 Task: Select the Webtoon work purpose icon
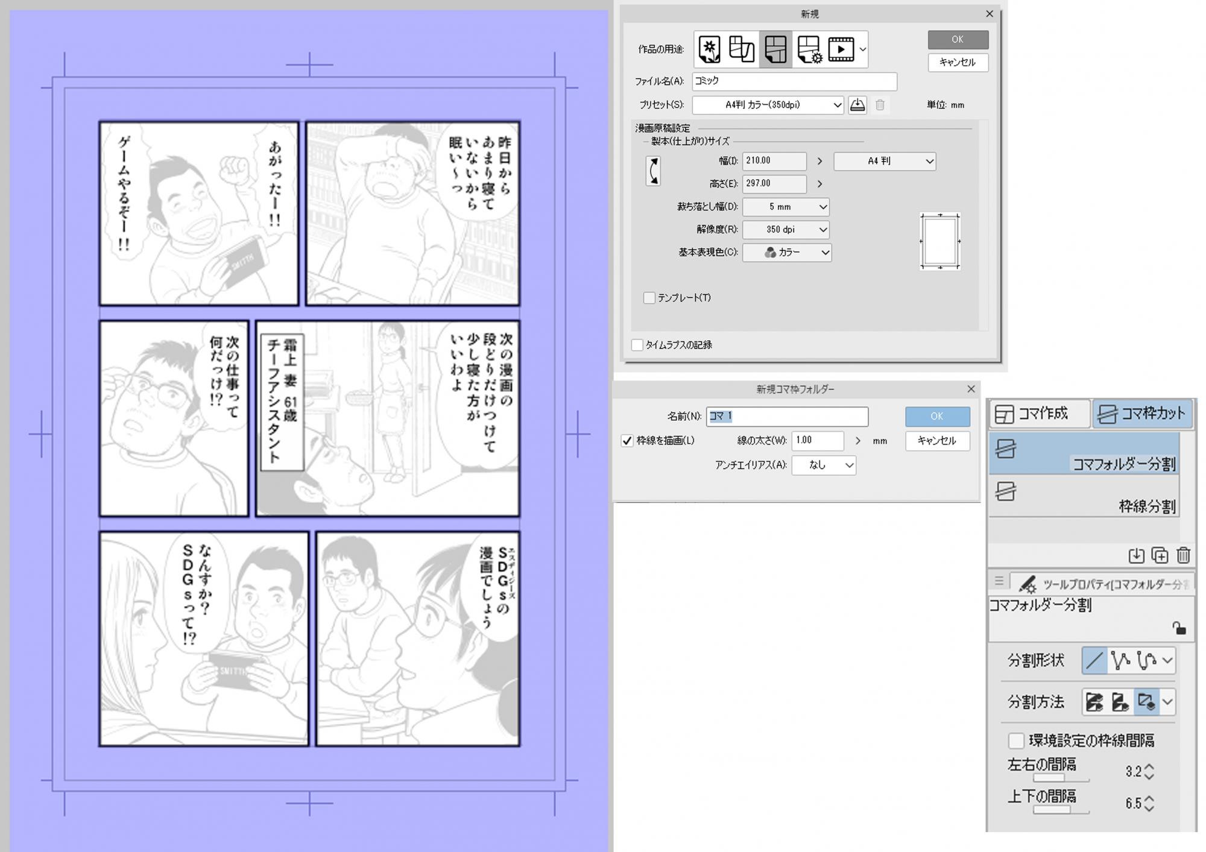click(x=741, y=49)
